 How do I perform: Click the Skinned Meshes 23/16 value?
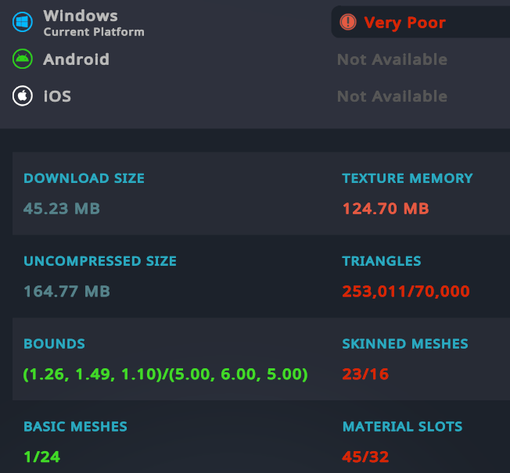(365, 374)
